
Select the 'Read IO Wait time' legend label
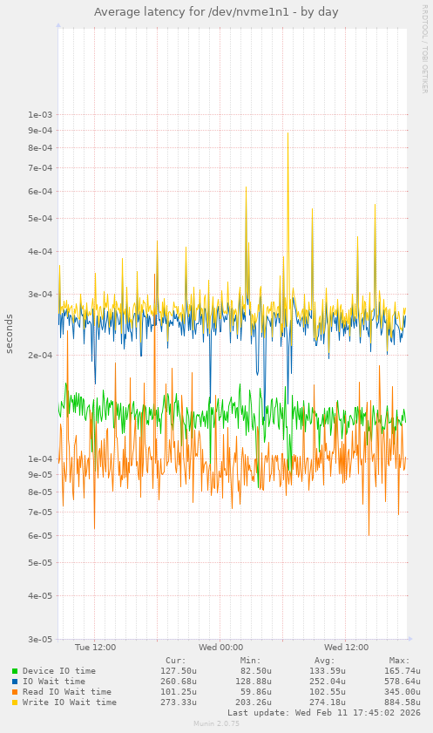pyautogui.click(x=67, y=691)
